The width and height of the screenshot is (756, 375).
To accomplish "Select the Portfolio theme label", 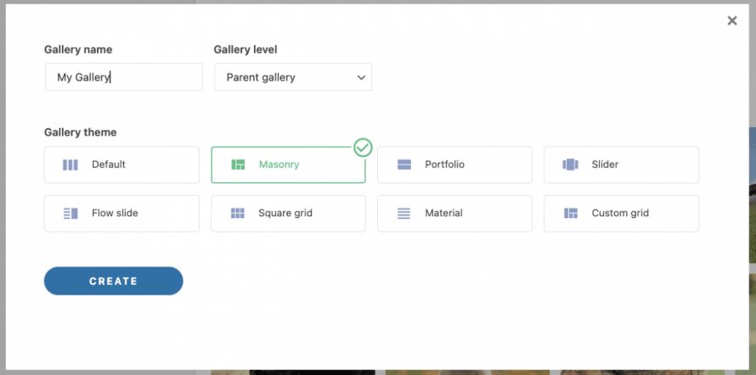I will 444,165.
